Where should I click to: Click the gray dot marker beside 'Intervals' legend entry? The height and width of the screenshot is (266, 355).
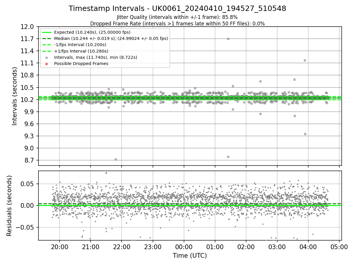(x=47, y=57)
